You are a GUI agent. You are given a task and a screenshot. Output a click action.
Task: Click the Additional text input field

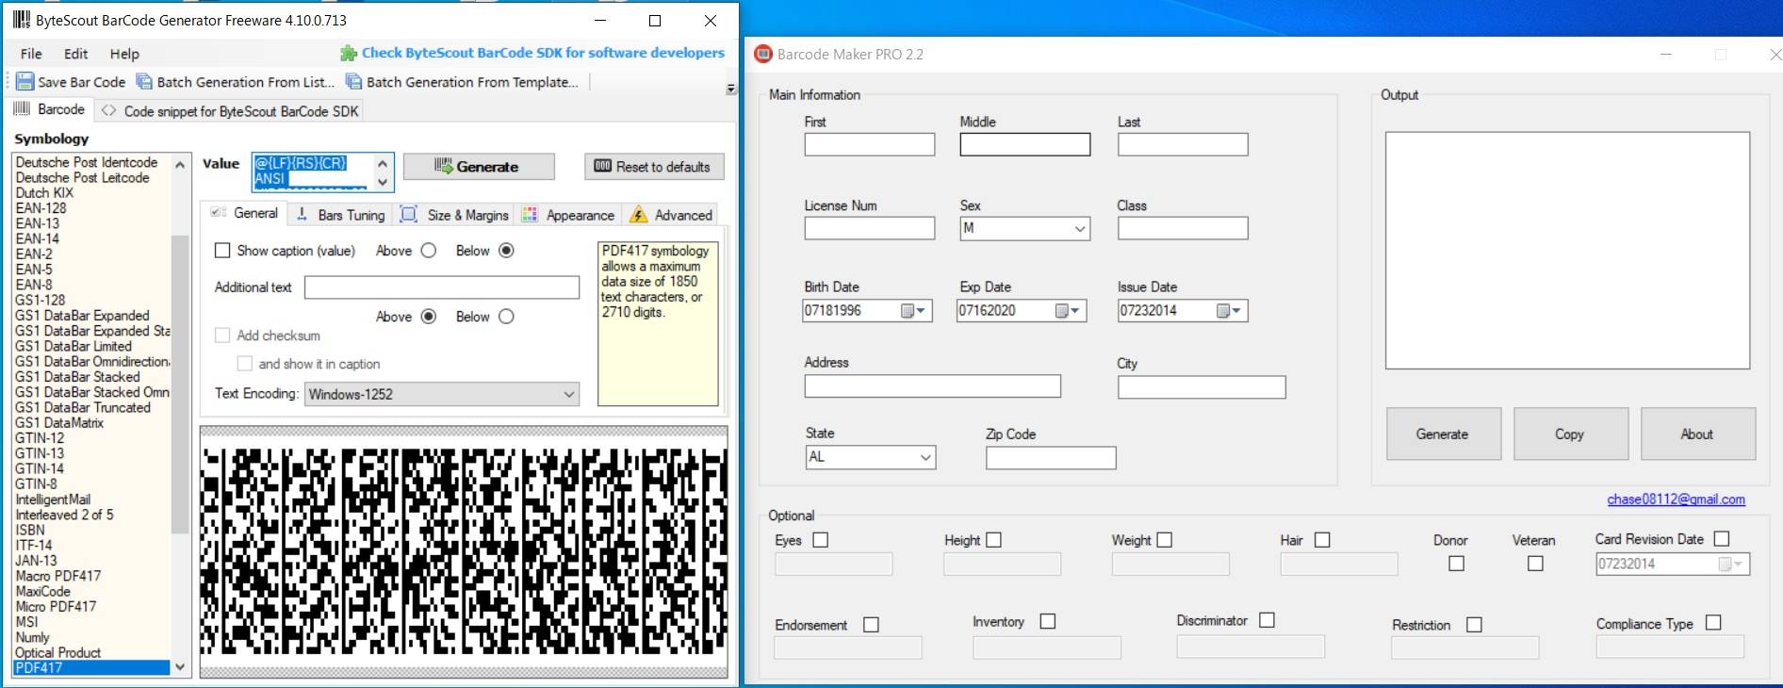pyautogui.click(x=442, y=287)
